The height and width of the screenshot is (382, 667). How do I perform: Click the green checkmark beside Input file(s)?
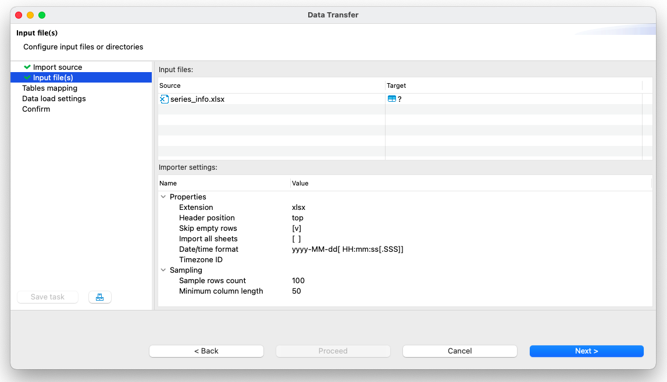pos(26,77)
